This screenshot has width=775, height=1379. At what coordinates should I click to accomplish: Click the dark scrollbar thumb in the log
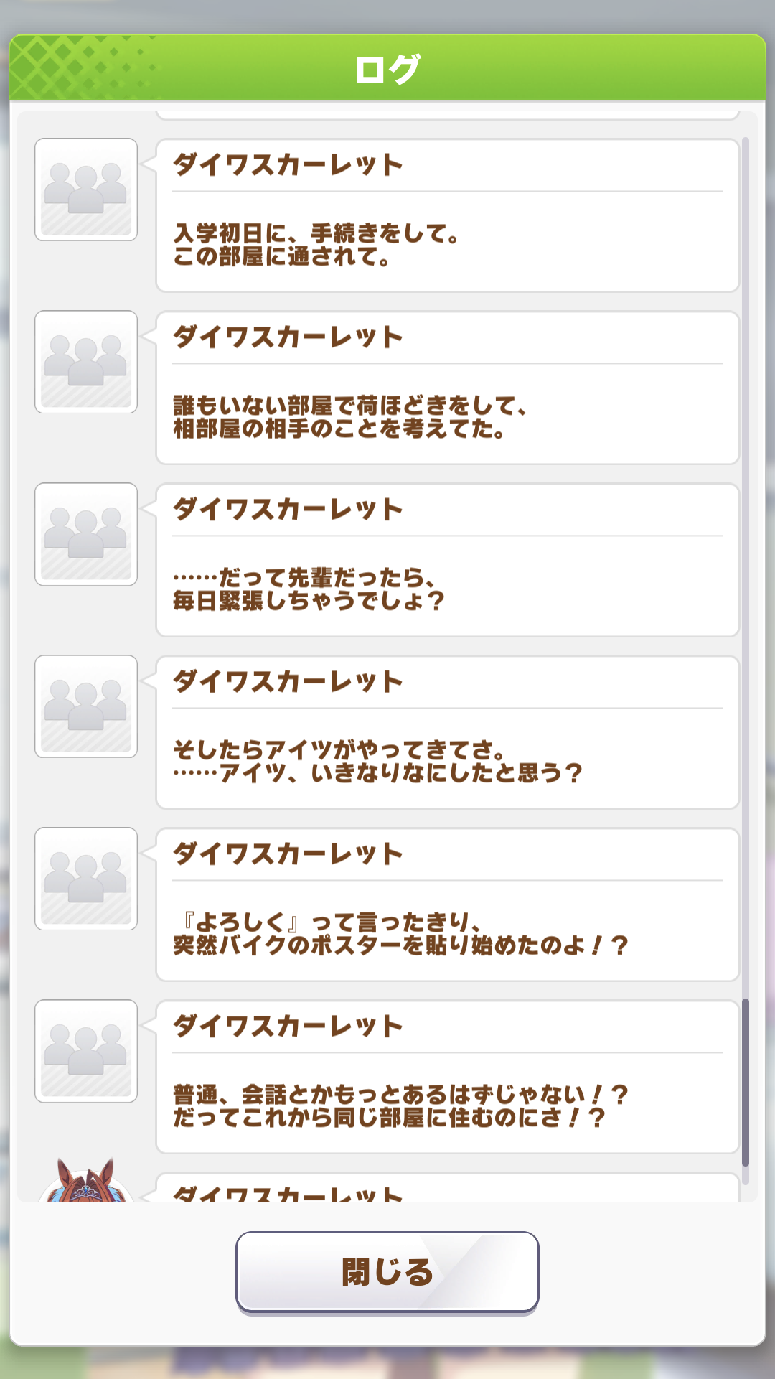pyautogui.click(x=745, y=1081)
